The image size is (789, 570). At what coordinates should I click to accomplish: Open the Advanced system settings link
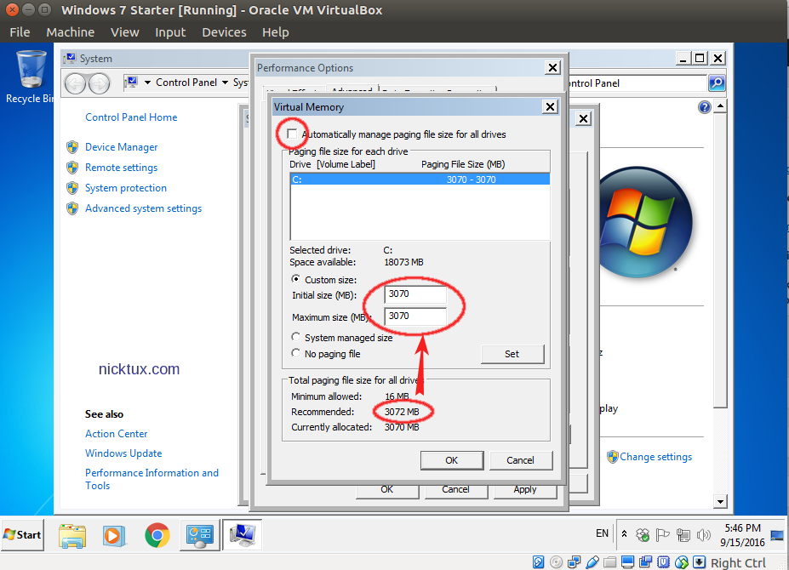[x=143, y=208]
